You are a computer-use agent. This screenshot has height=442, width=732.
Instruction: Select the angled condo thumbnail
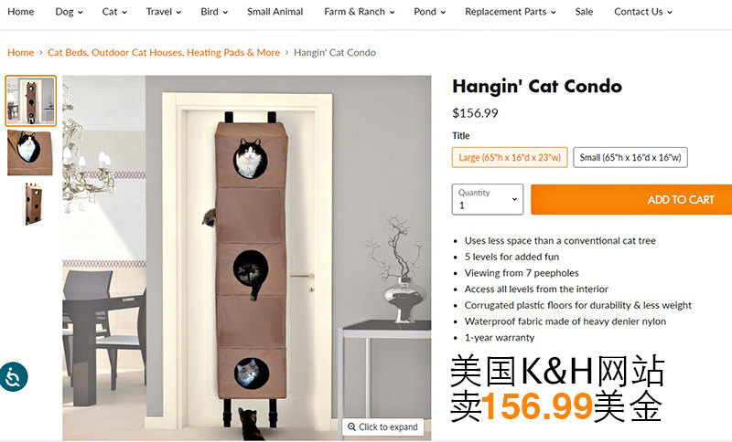click(31, 205)
